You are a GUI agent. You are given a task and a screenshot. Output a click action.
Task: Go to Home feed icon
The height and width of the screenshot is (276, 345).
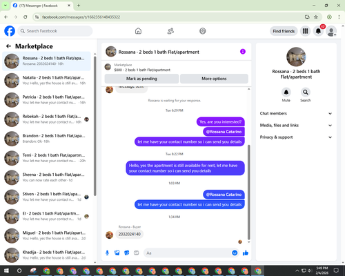pyautogui.click(x=138, y=31)
